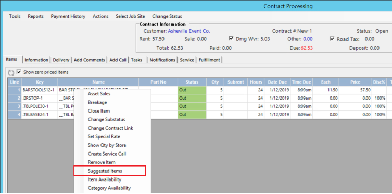Image resolution: width=392 pixels, height=194 pixels.
Task: Select the .TBLBASE24-1 key cell
Action: pyautogui.click(x=40, y=115)
